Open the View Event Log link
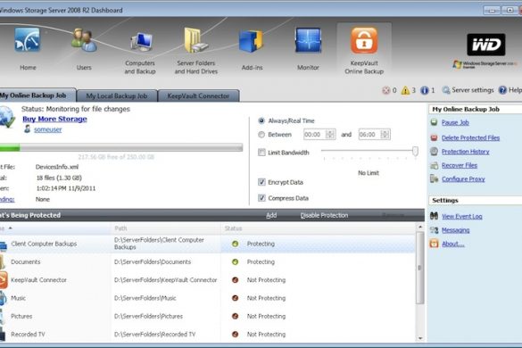Viewport: 522px width, 348px height. click(x=461, y=217)
